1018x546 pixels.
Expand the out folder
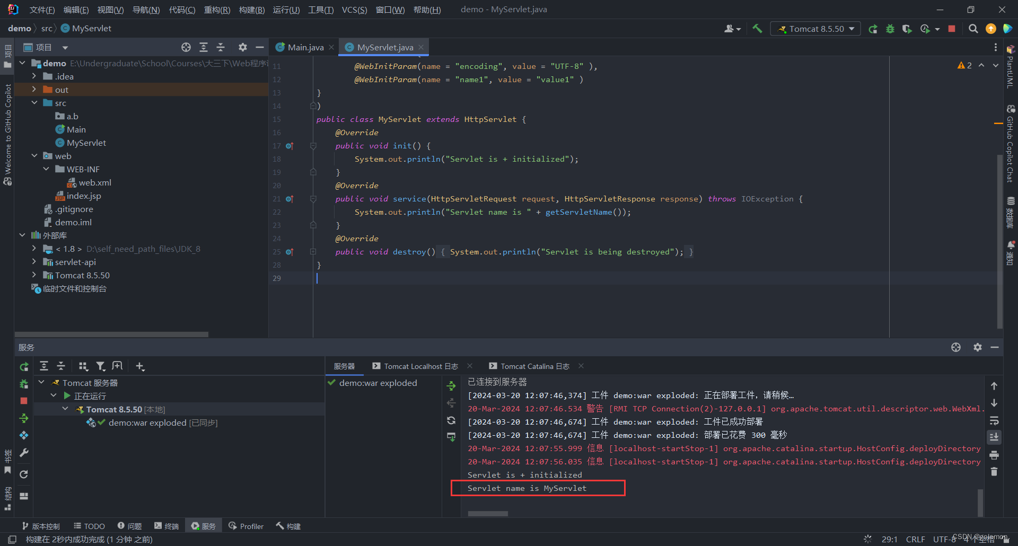click(x=34, y=90)
